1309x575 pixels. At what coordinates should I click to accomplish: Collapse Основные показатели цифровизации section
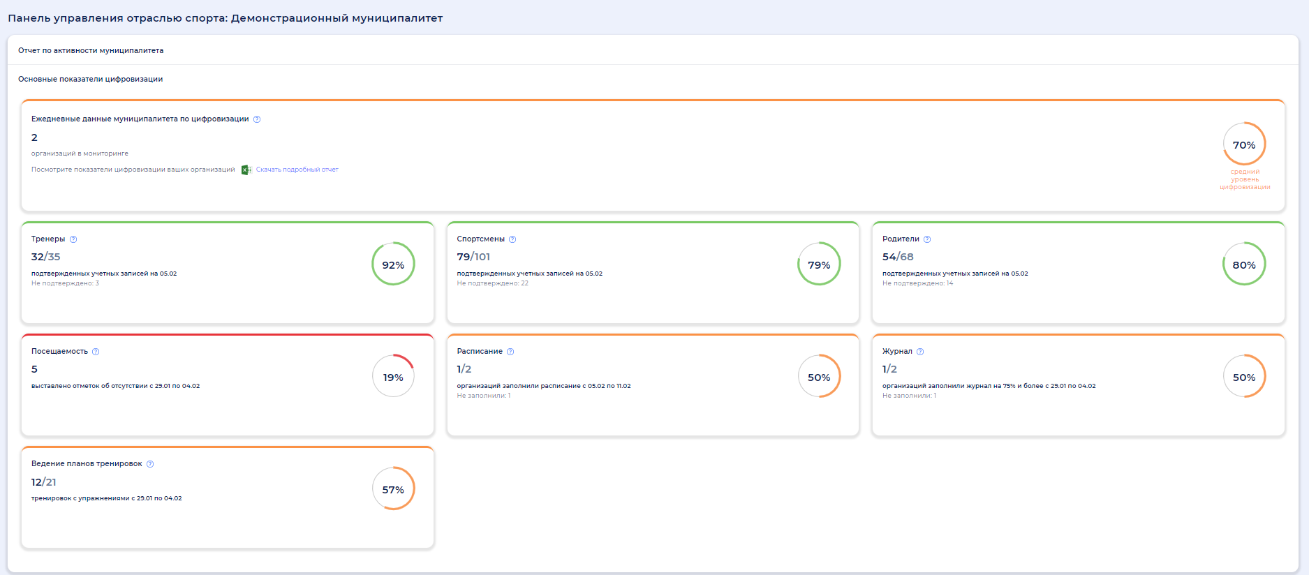tap(90, 79)
